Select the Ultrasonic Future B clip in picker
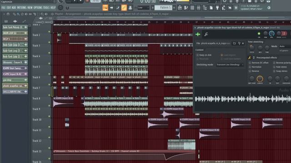This screenshot has height=163, width=291. 15,62
